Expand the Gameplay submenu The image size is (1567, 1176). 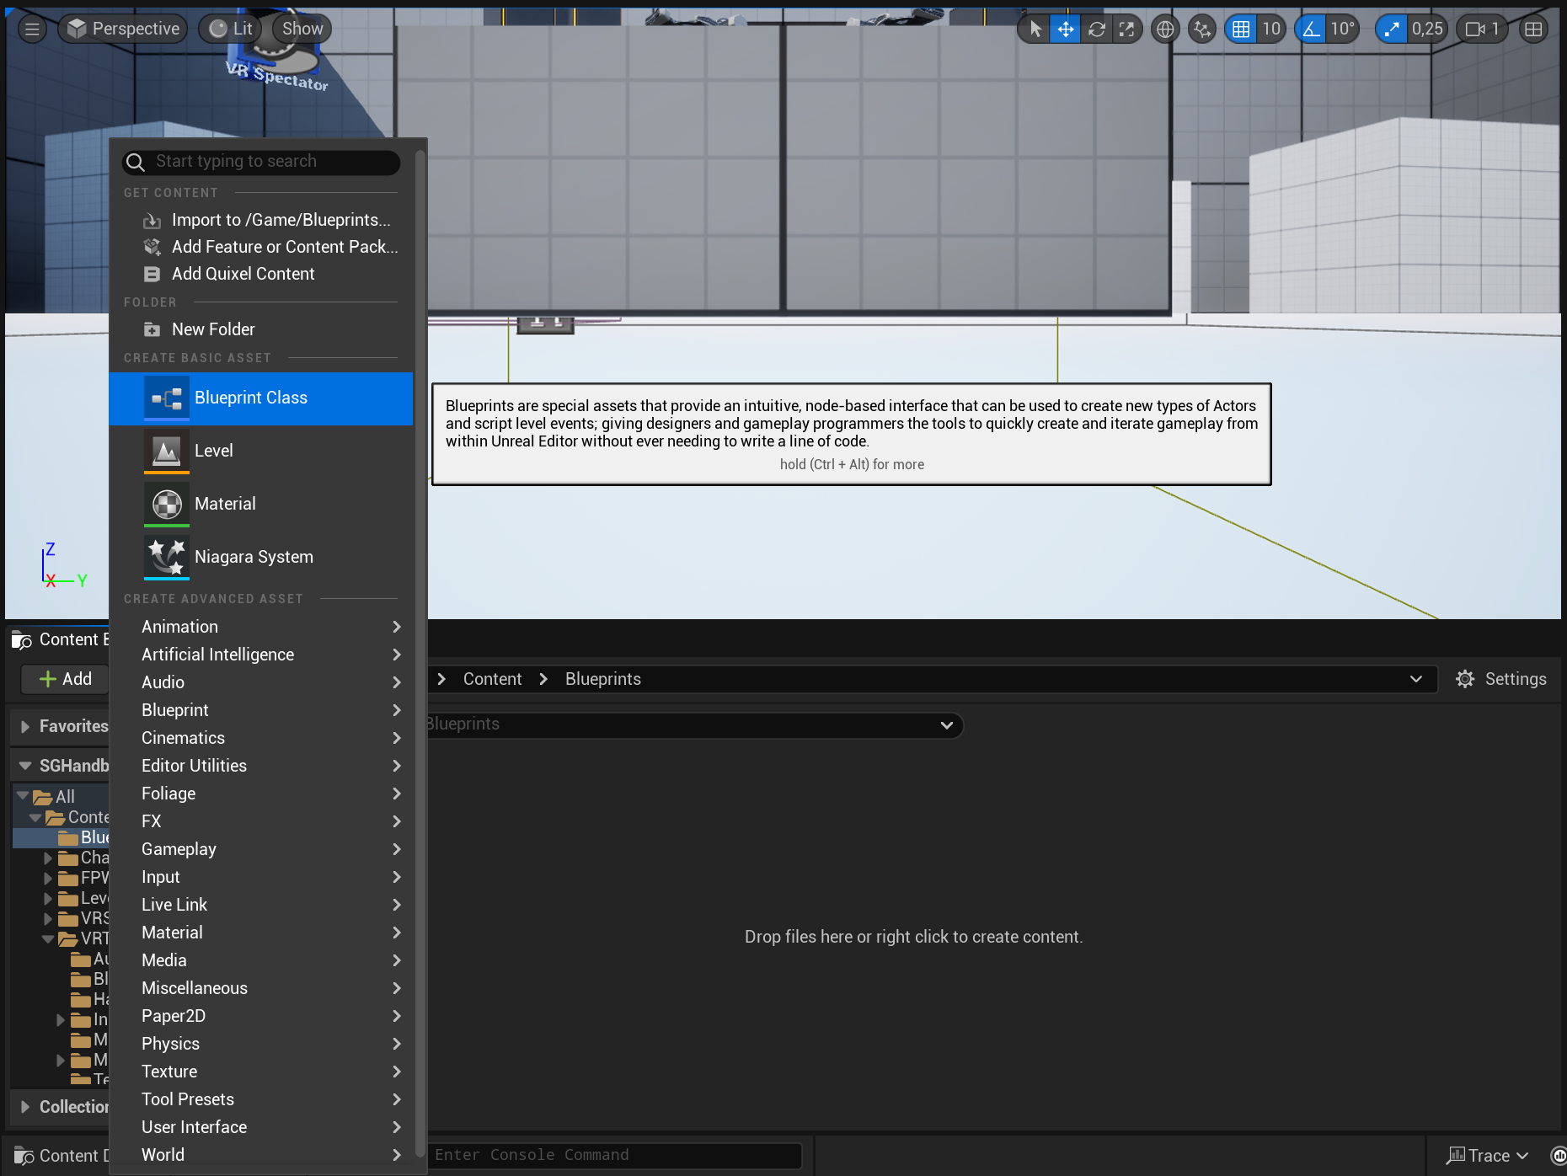(179, 849)
